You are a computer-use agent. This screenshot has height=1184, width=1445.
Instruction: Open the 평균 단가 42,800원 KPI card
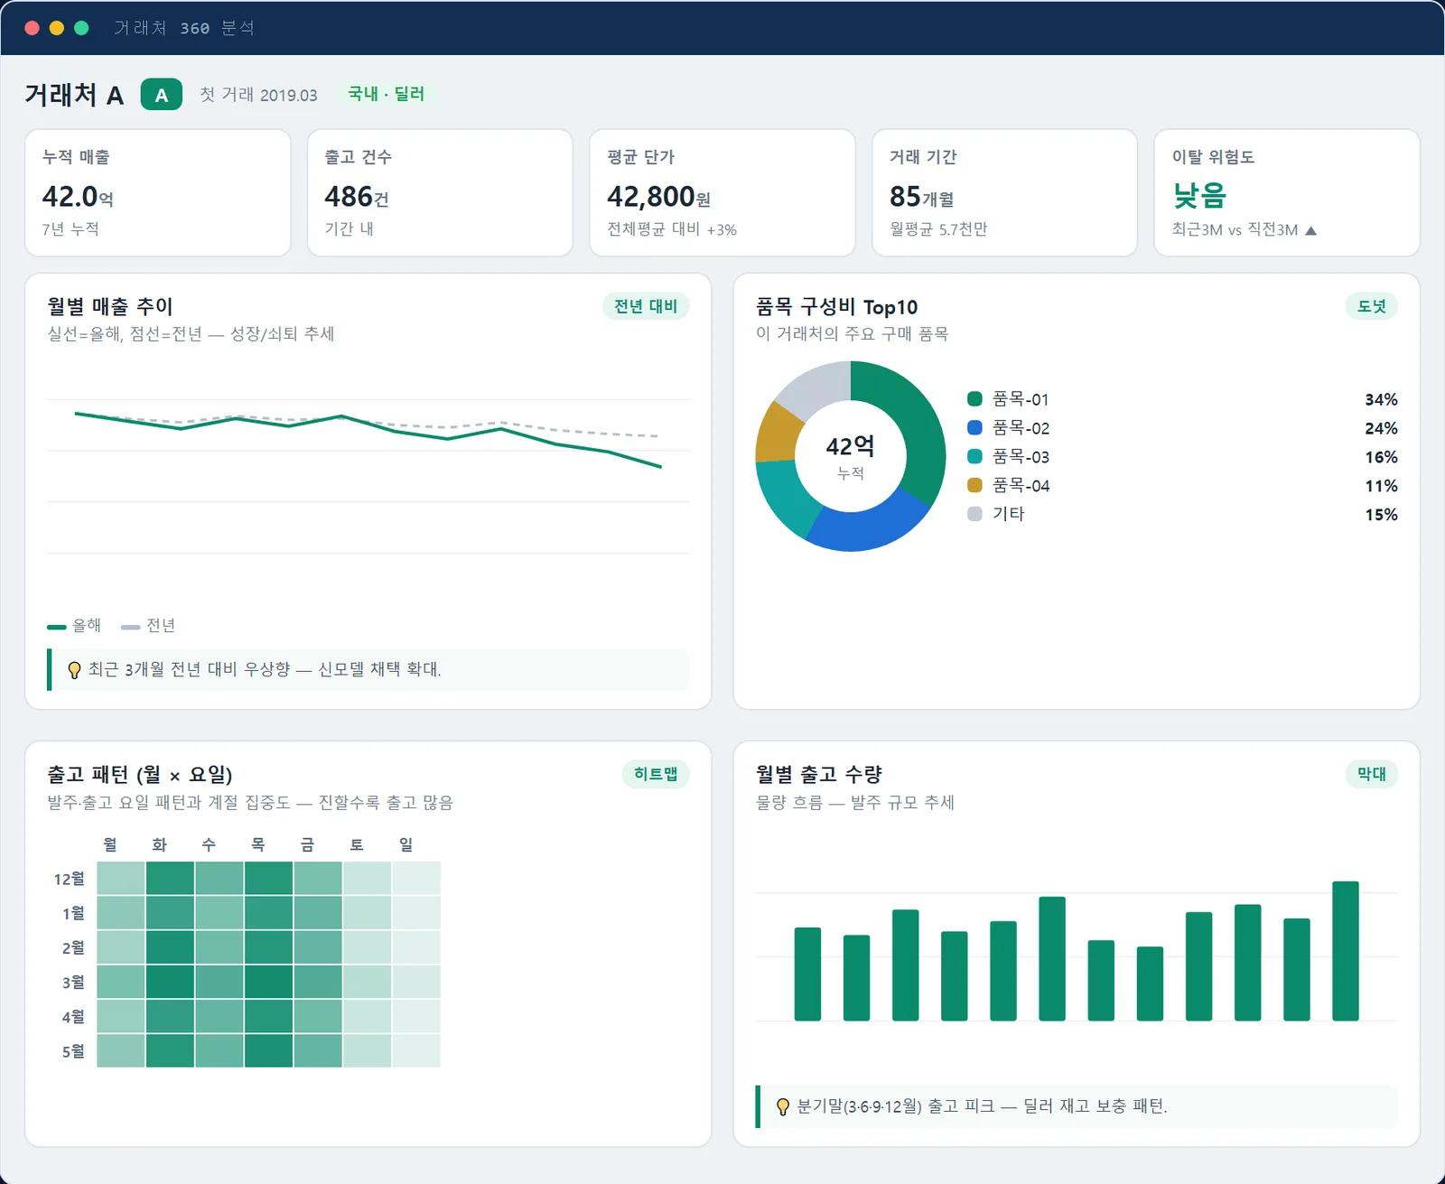coord(722,193)
